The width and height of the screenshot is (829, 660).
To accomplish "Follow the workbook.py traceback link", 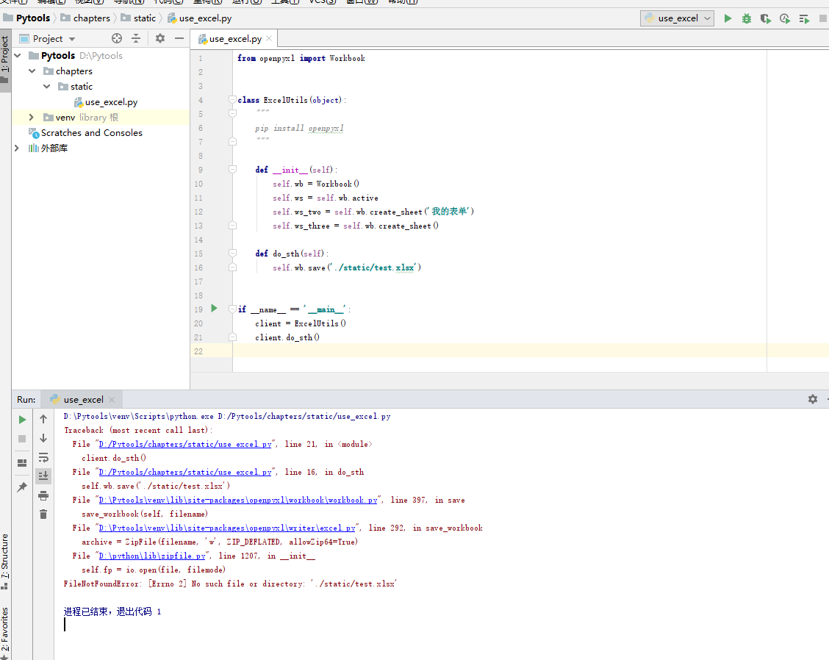I will 238,501.
